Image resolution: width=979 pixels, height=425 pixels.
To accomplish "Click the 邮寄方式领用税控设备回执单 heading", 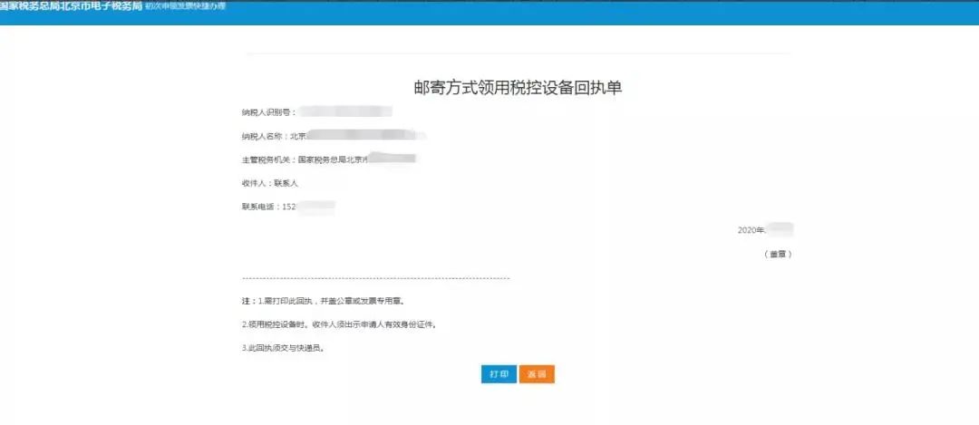I will (519, 87).
